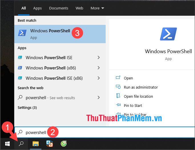This screenshot has height=150, width=195.
Task: Choose Run as administrator
Action: 141,87
